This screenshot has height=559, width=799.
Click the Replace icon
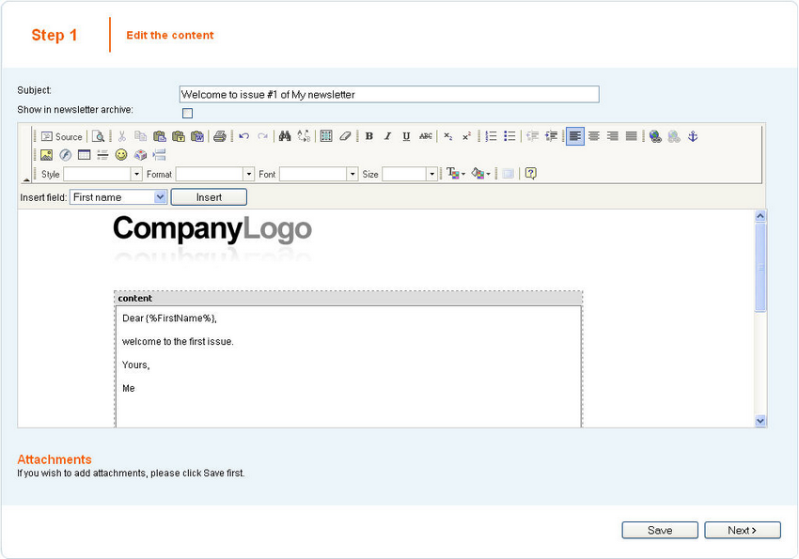click(304, 136)
